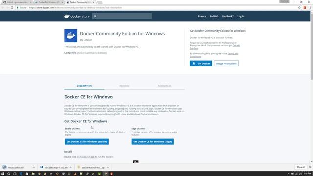313x176 pixels.
Task: Expand the InstallDocker download options arrow
Action: [34, 167]
